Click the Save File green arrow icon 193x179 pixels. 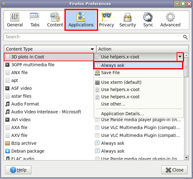97,73
